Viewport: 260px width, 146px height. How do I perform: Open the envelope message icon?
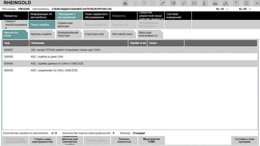point(194,3)
